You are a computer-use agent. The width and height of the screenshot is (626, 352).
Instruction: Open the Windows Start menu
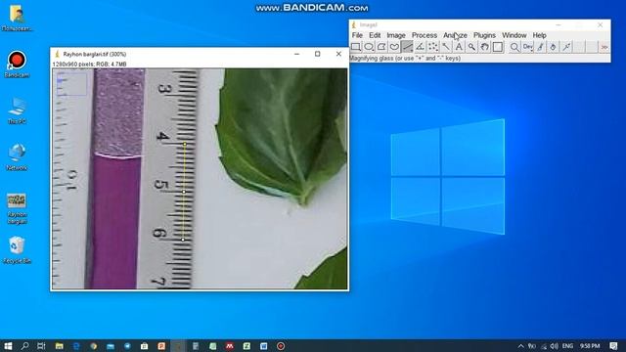click(x=8, y=345)
